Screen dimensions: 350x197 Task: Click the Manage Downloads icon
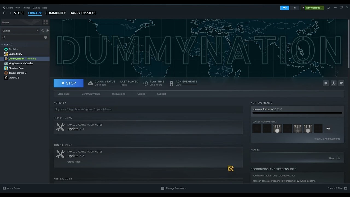coord(163,188)
